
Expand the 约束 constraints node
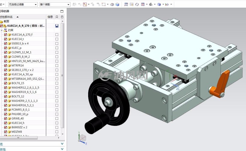click(x=1, y=30)
